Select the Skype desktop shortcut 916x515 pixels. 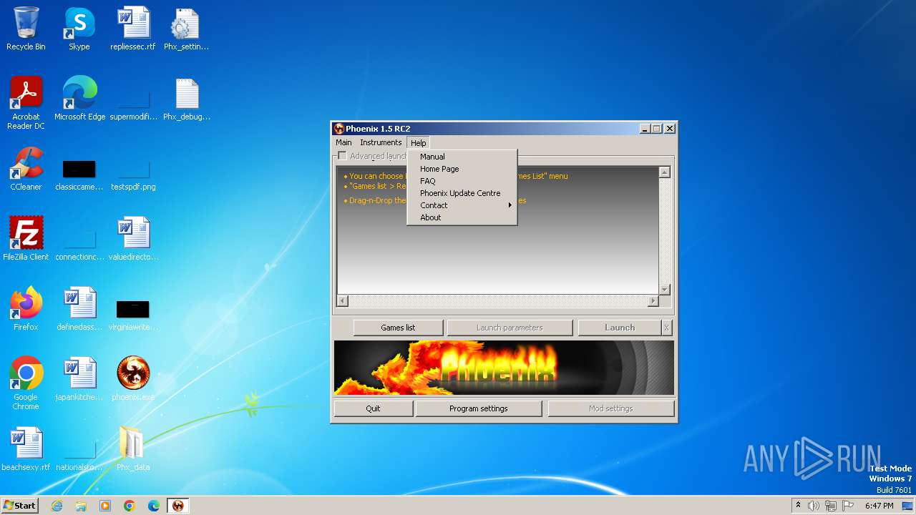[x=79, y=29]
